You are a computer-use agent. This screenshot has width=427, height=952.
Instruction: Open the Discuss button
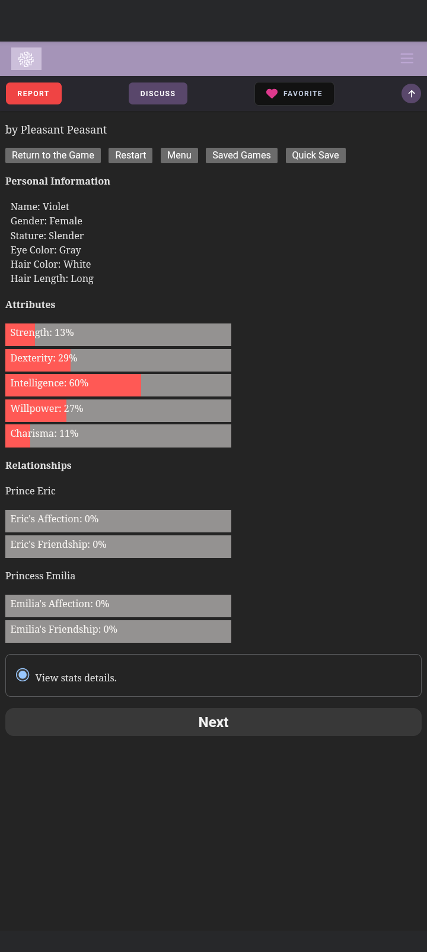tap(158, 94)
